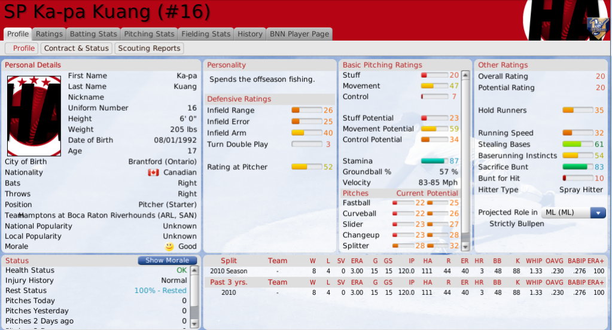The image size is (612, 330).
Task: View the Scouting Reports sub-tab
Action: click(149, 48)
